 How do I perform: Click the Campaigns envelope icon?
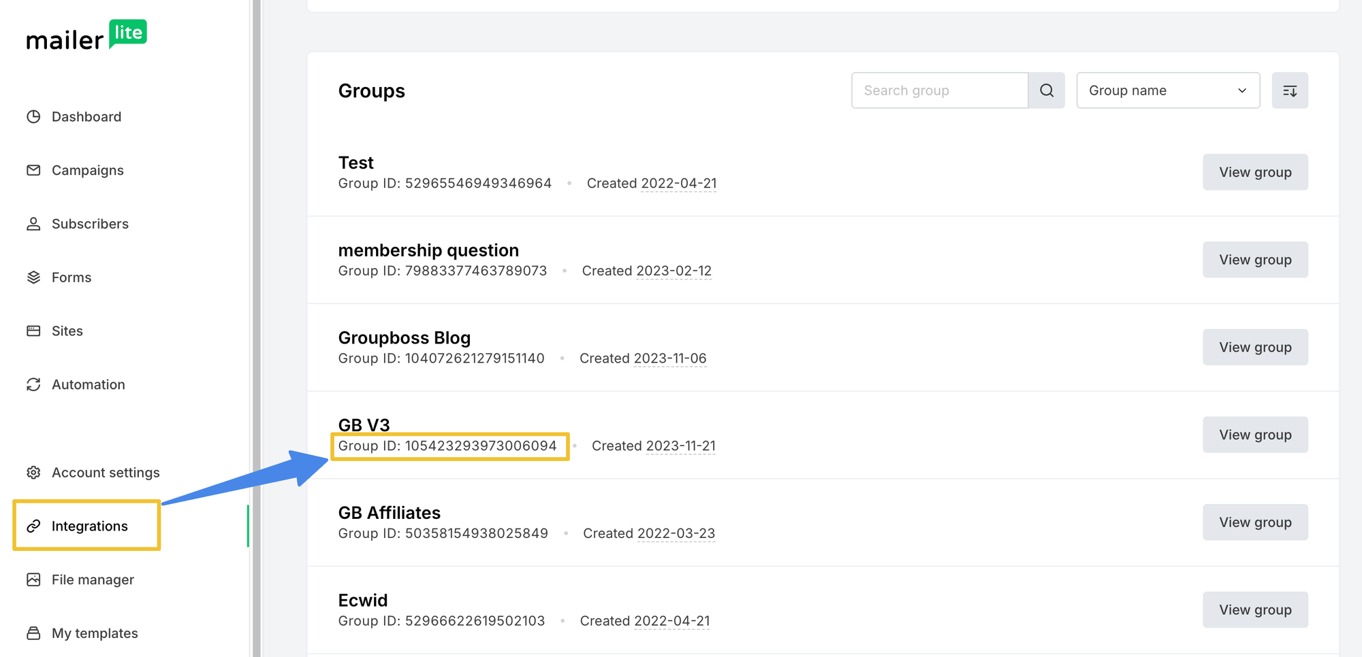click(x=33, y=170)
